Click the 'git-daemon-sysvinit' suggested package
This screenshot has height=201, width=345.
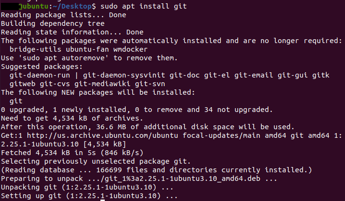pyautogui.click(x=124, y=76)
